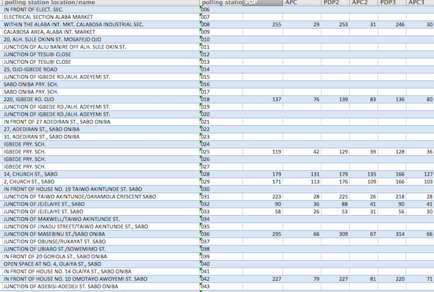The width and height of the screenshot is (434, 292).
Task: Select the PDP2 column header
Action: [335, 3]
